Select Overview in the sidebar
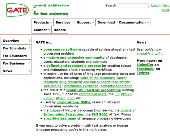 pyautogui.click(x=16, y=41)
